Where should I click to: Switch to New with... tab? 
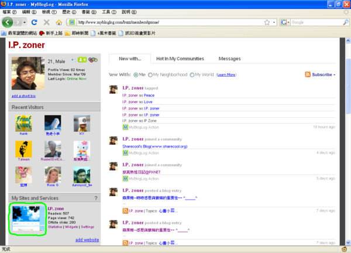coord(130,59)
